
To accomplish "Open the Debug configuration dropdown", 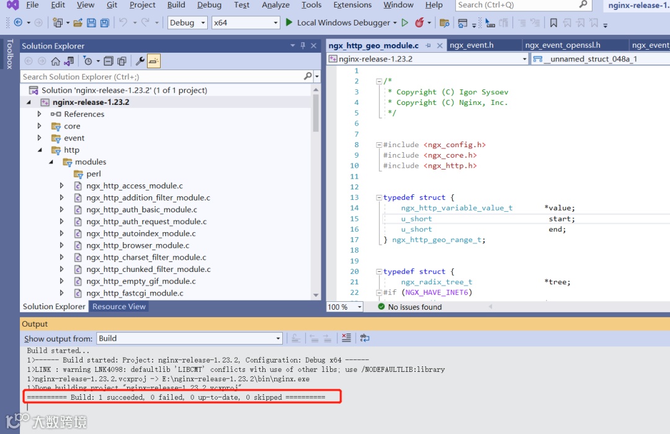I will (x=187, y=22).
